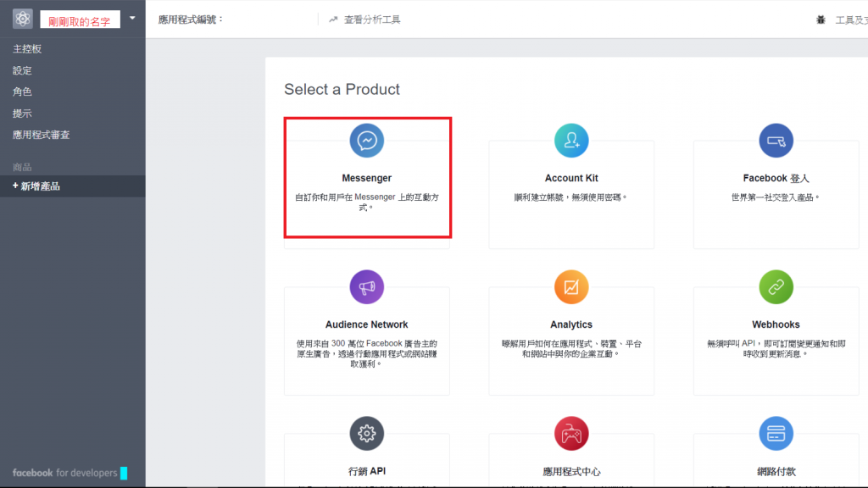Click the Webhooks description text
The height and width of the screenshot is (488, 868).
[776, 348]
